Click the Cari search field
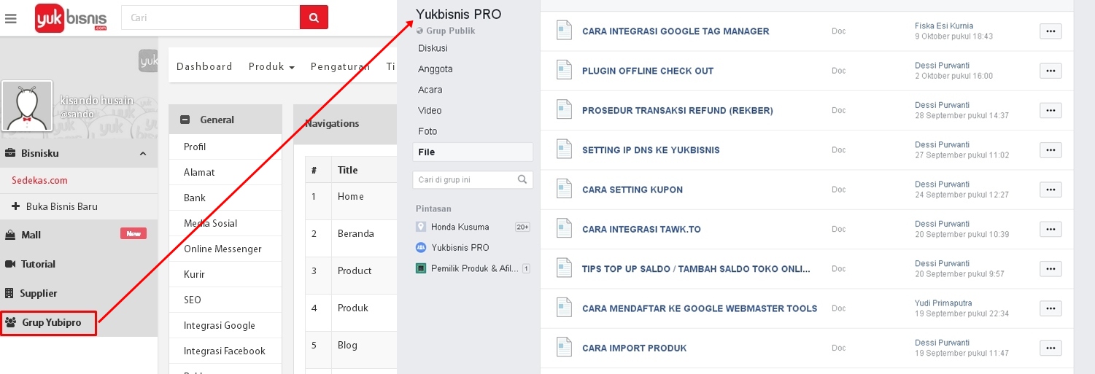 pyautogui.click(x=211, y=17)
